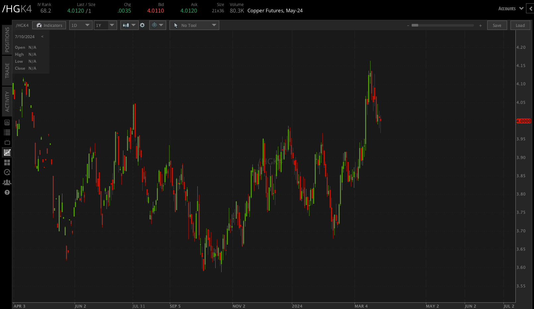
Task: Click the SEP 5 date axis label
Action: tap(175, 306)
